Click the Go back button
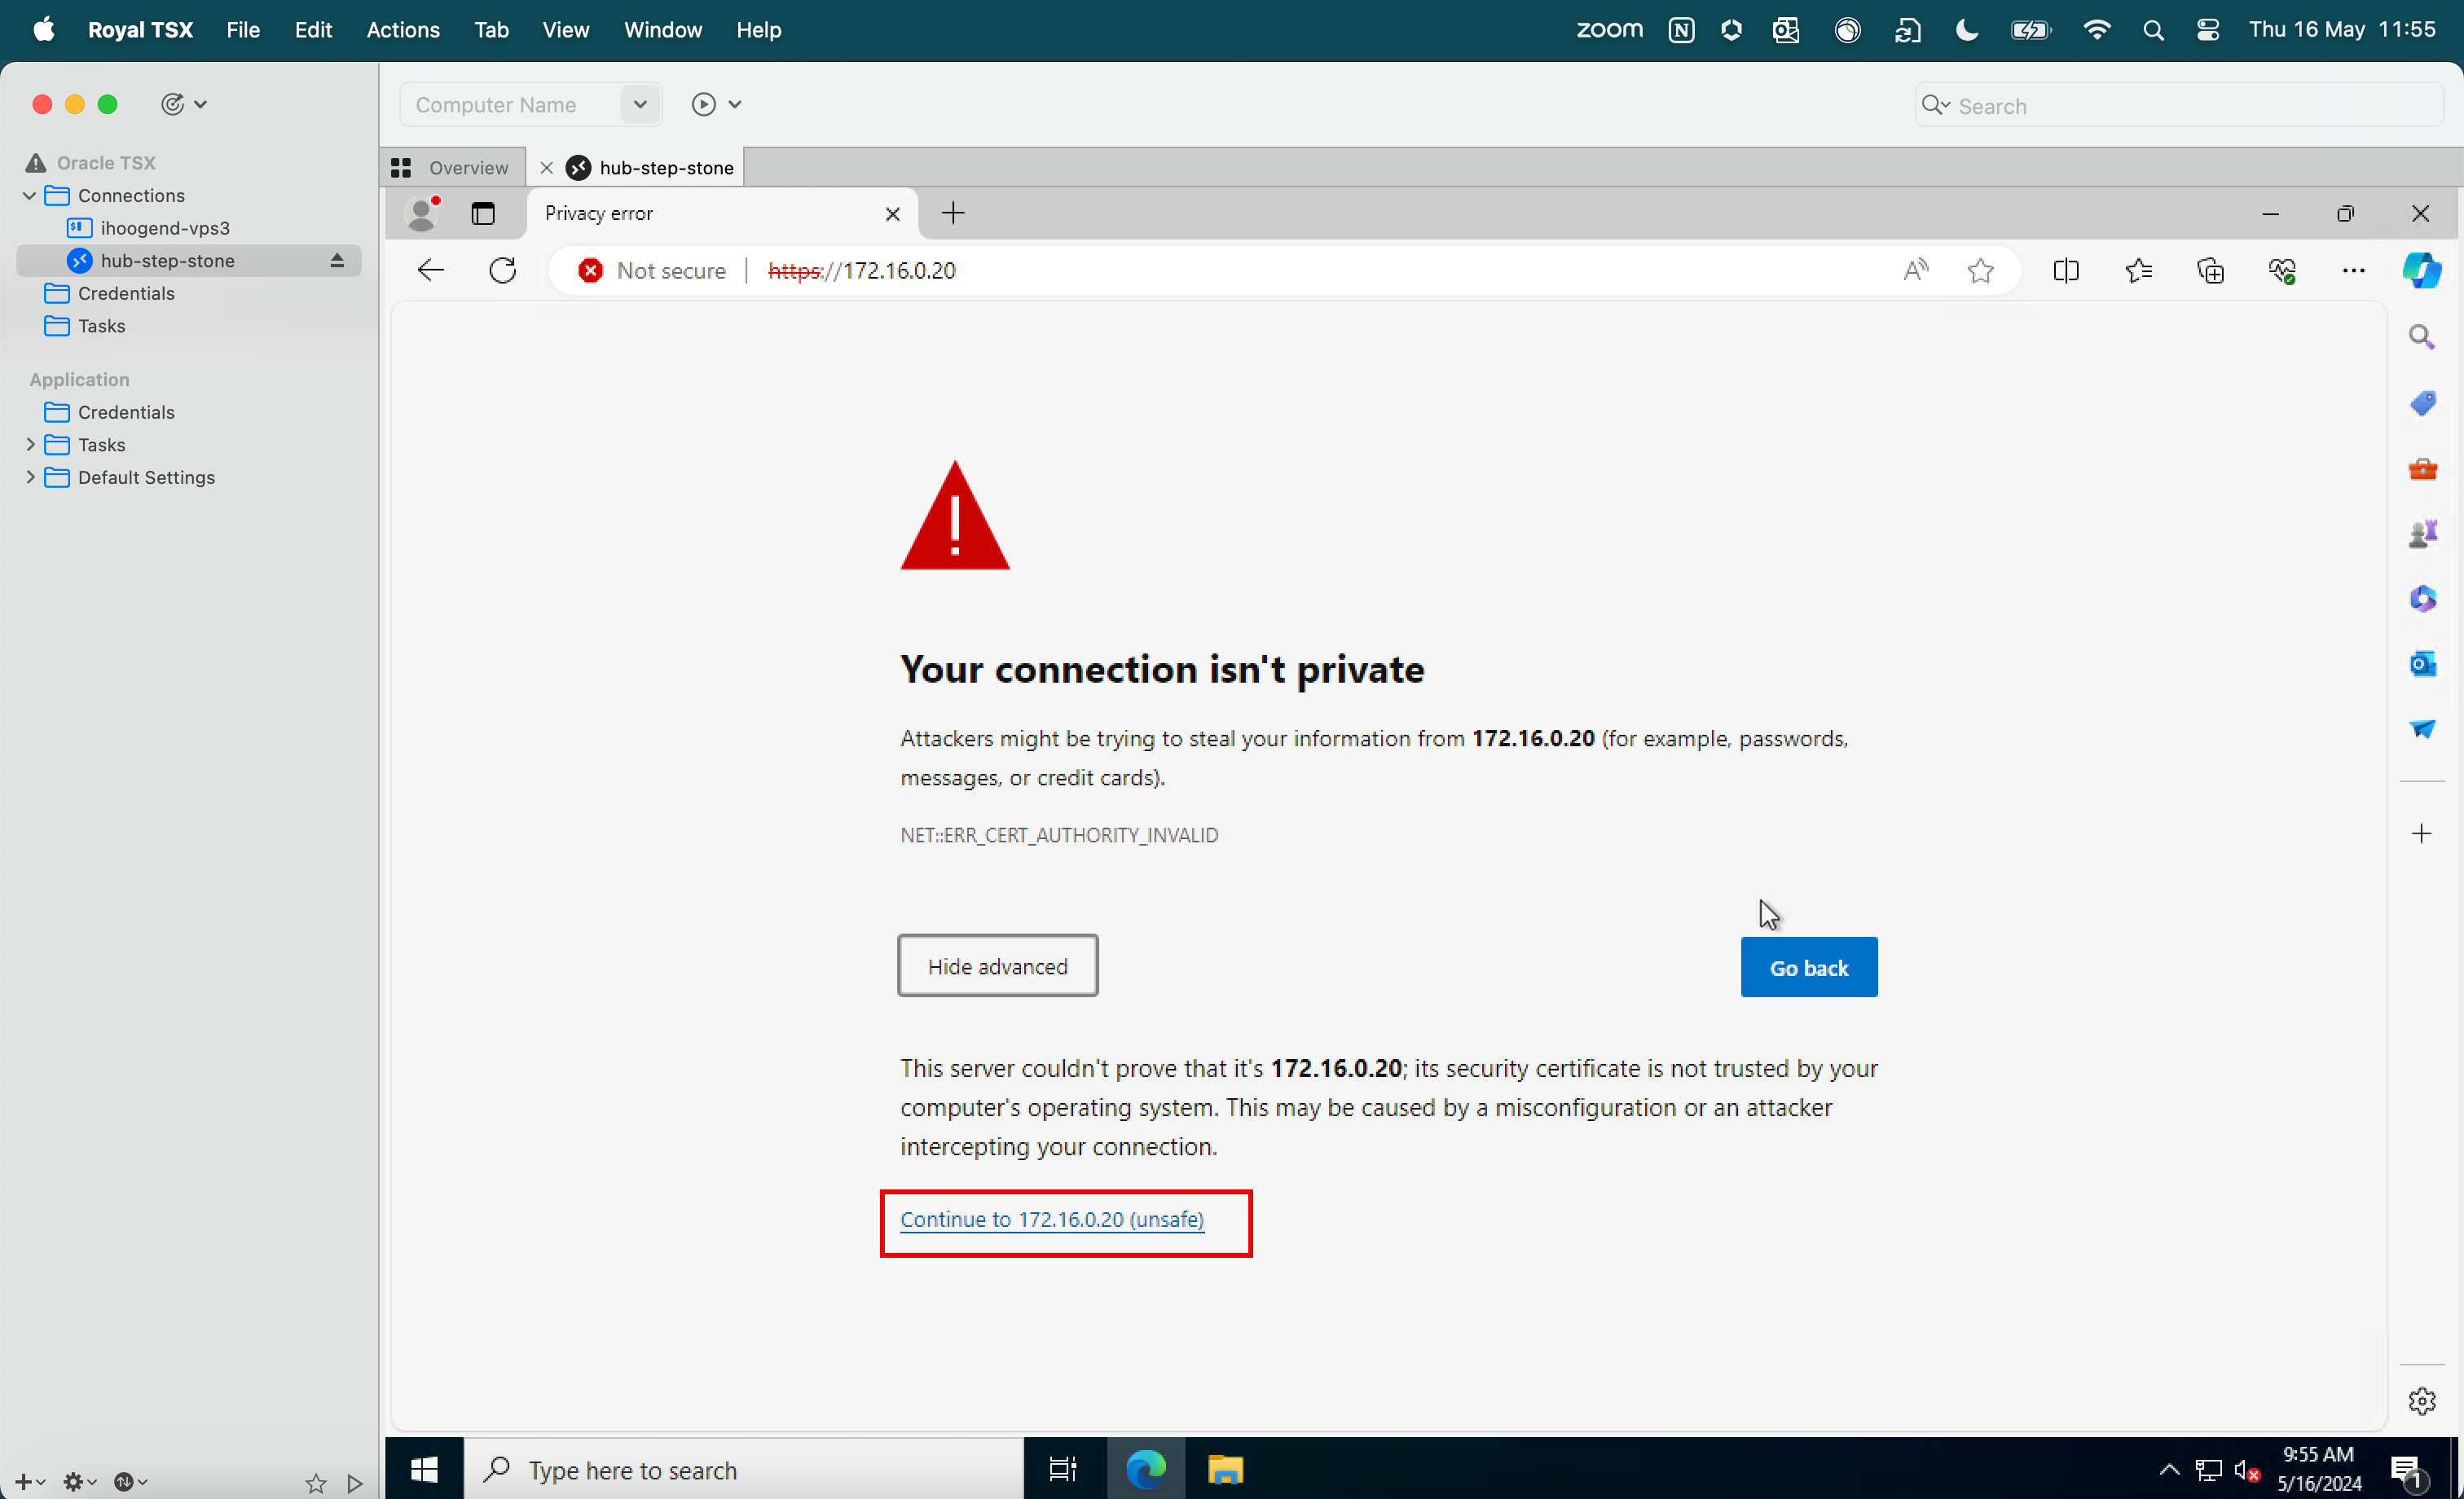This screenshot has width=2464, height=1499. point(1809,966)
